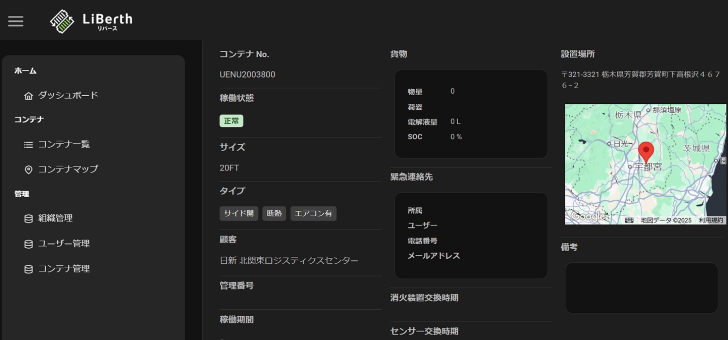Open 組織管理 in the sidebar
Screen dimensions: 728x340
pyautogui.click(x=55, y=218)
